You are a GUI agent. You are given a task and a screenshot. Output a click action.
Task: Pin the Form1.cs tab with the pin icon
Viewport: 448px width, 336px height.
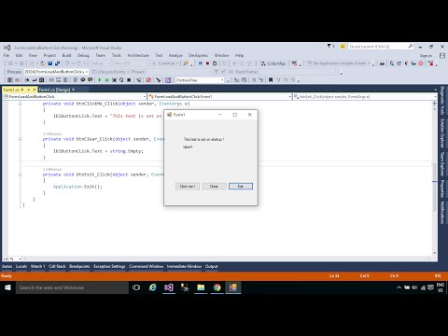[x=28, y=90]
